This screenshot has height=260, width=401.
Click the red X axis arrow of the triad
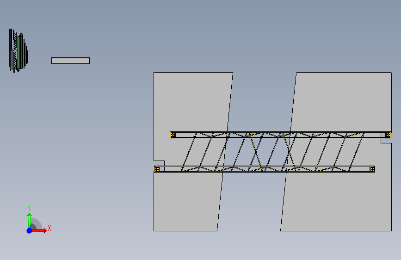click(x=39, y=230)
